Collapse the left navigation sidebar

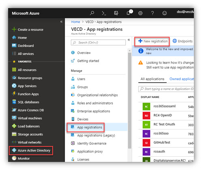click(x=61, y=21)
